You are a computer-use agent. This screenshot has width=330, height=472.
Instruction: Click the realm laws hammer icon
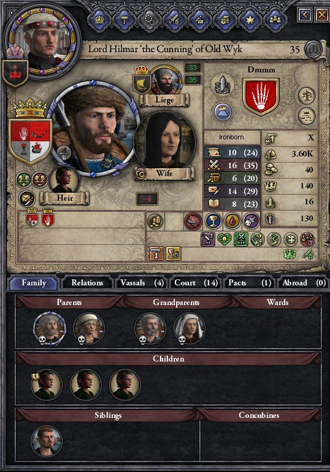(125, 20)
